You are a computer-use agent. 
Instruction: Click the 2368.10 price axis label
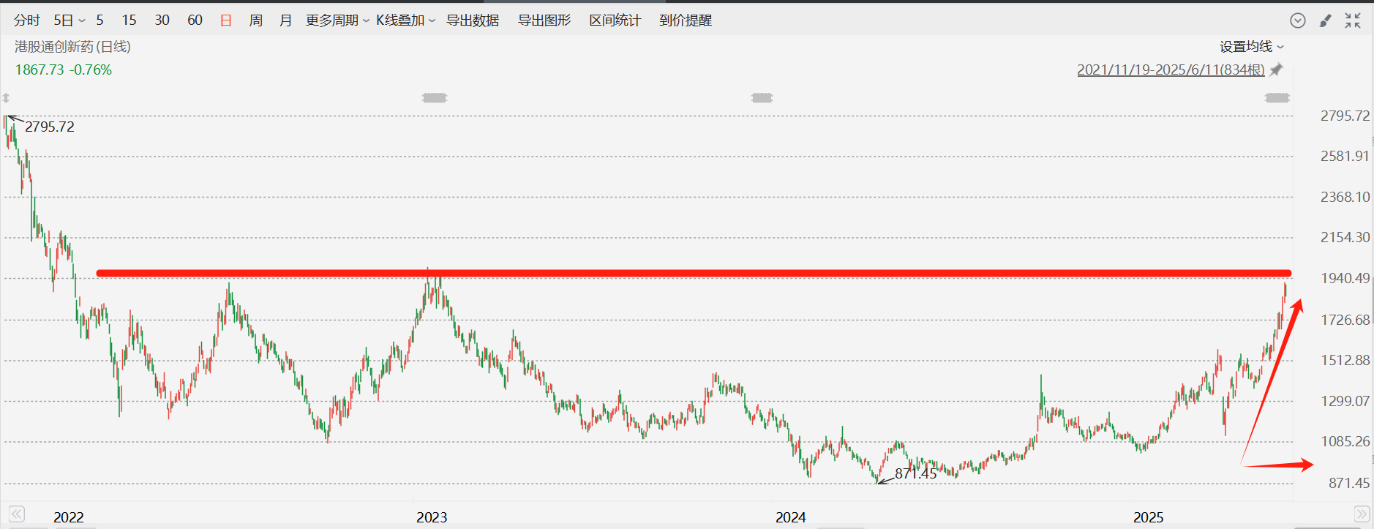[x=1345, y=197]
